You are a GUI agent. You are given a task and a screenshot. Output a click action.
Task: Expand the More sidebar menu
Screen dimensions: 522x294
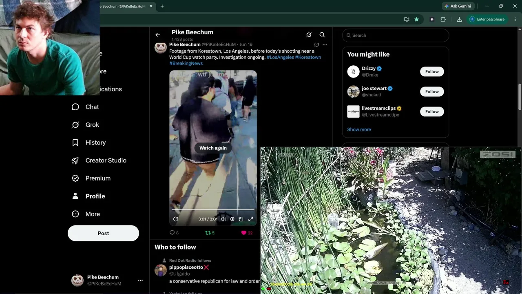point(86,214)
